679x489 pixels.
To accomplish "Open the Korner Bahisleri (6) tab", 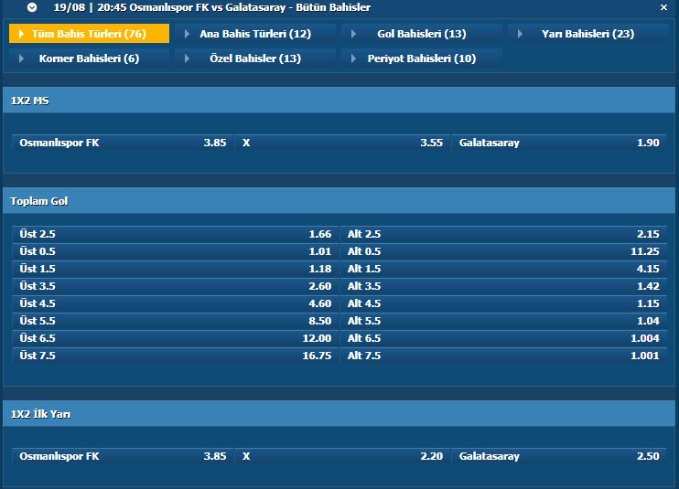I will pos(89,58).
